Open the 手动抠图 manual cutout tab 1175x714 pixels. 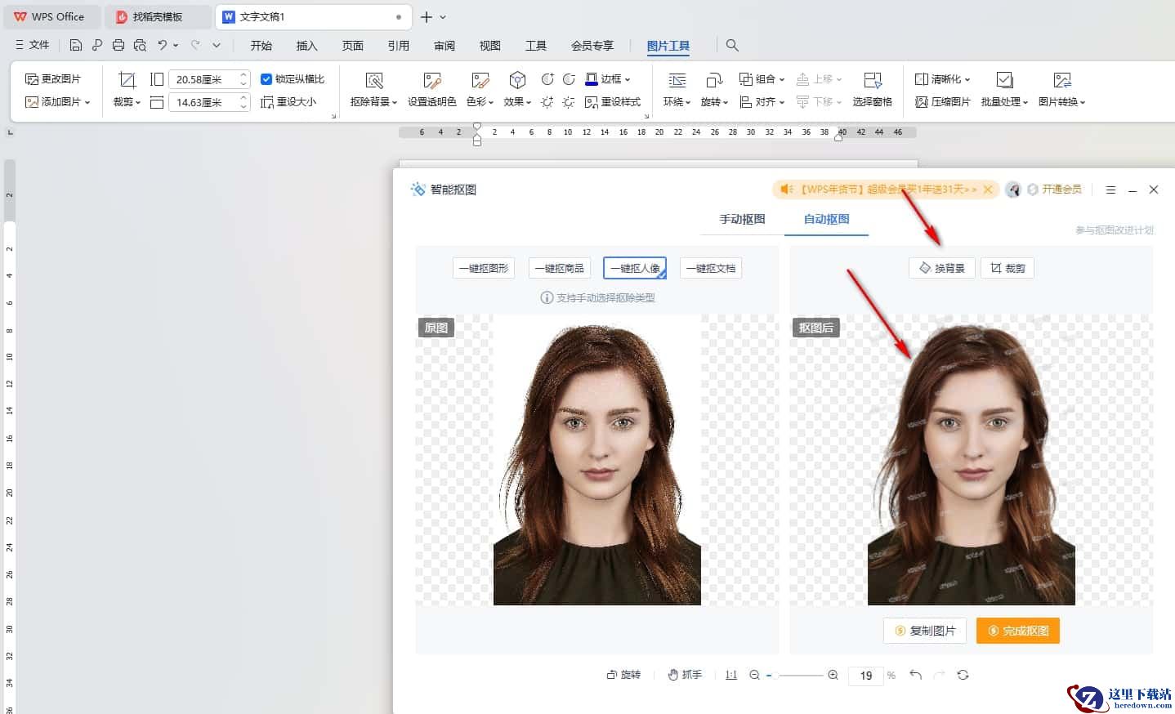coord(742,219)
